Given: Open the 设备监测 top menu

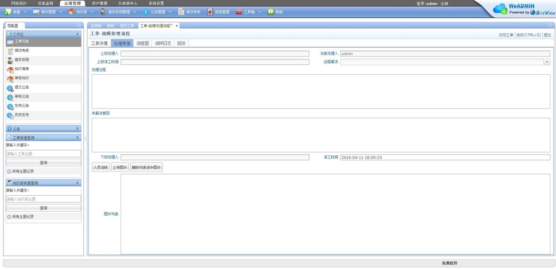Looking at the screenshot, I should 46,3.
